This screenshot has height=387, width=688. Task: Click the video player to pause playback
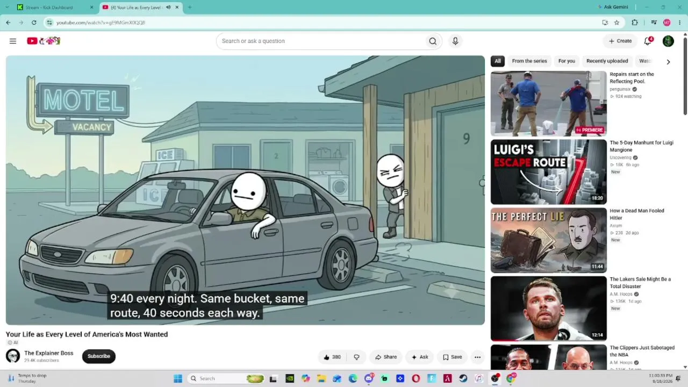245,190
